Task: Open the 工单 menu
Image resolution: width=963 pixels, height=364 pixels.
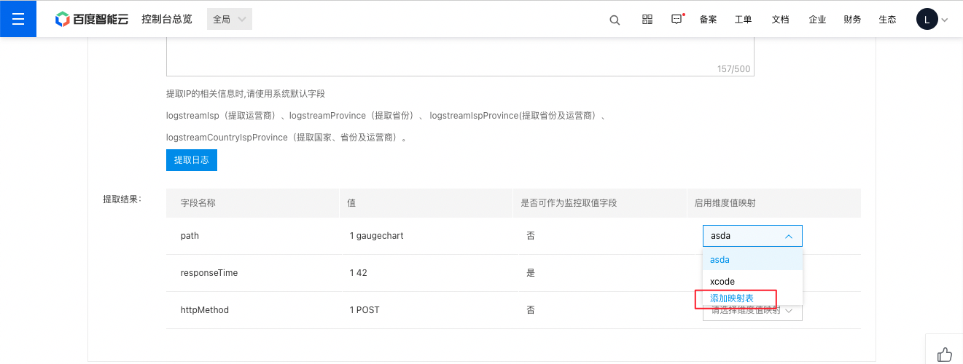Action: [744, 20]
